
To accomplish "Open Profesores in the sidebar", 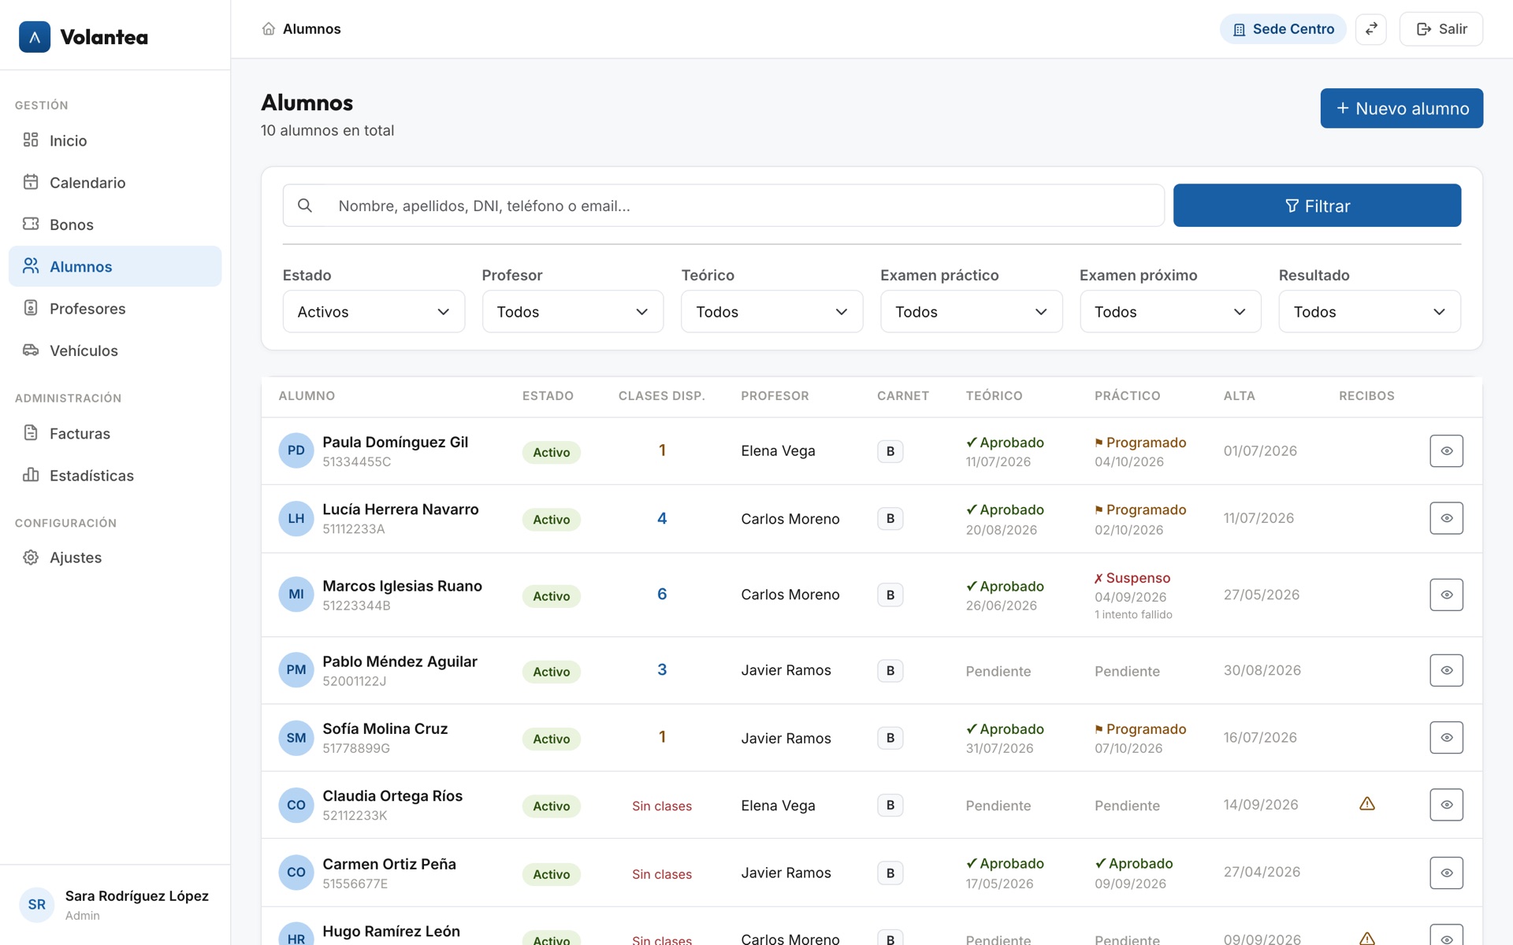I will [115, 309].
